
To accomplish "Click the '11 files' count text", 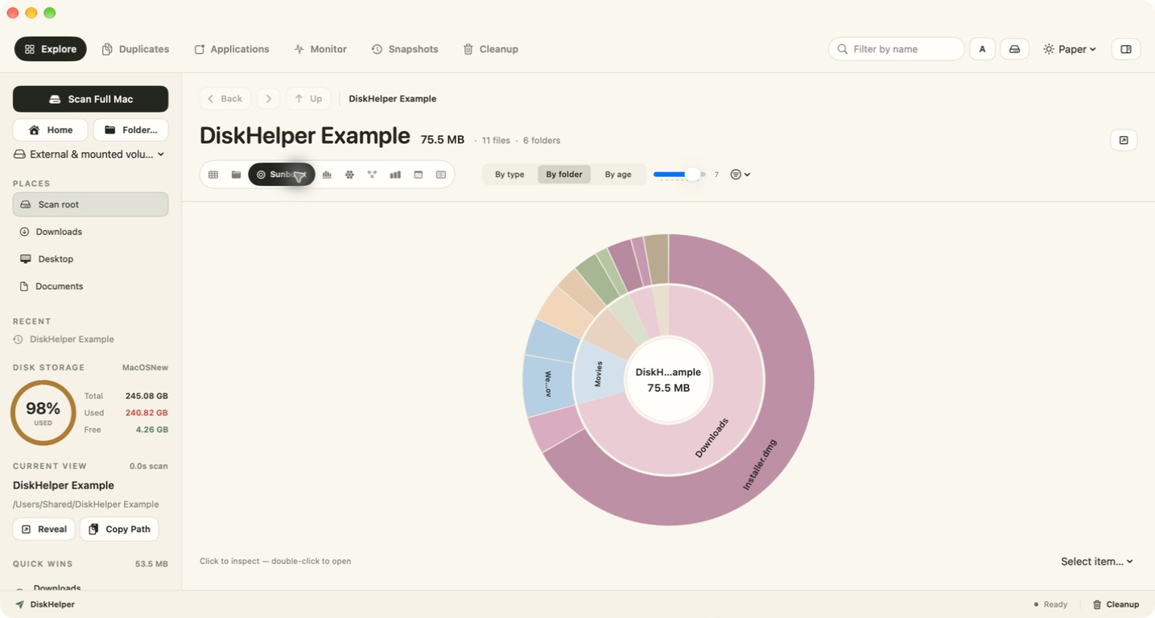I will tap(496, 141).
